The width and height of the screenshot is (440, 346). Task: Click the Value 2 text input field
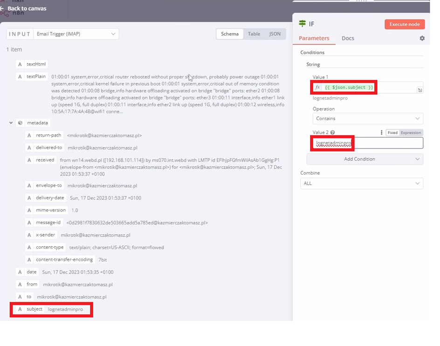click(x=387, y=143)
